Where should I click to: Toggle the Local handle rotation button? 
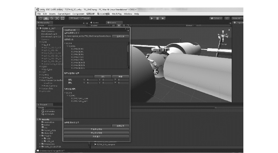pos(85,18)
